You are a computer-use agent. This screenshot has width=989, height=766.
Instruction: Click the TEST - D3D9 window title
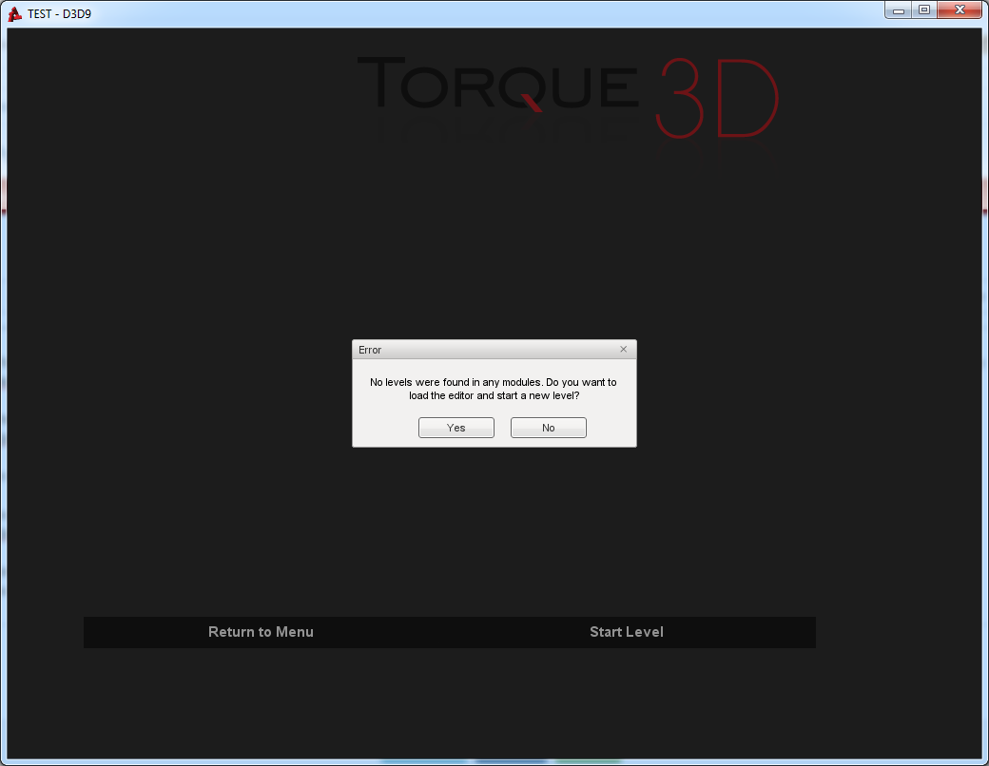tap(59, 14)
